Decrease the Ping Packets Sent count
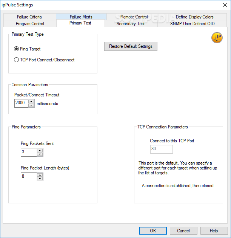The height and width of the screenshot is (238, 231). pyautogui.click(x=40, y=154)
